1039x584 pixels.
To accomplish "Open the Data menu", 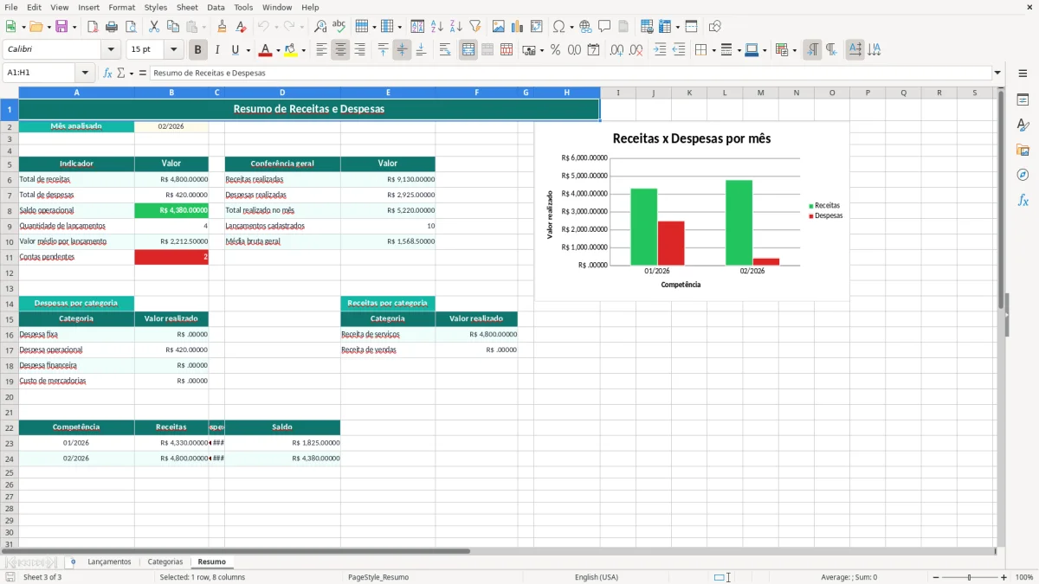I will click(216, 7).
